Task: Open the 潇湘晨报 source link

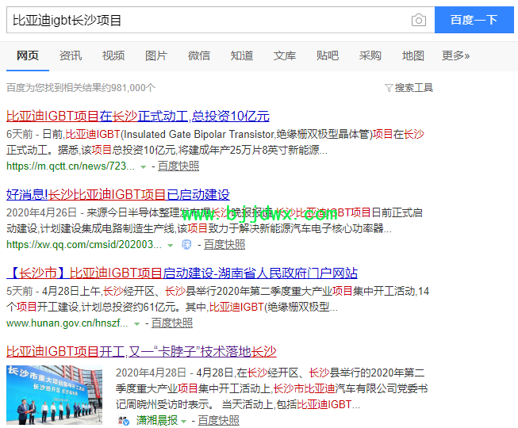Action: pyautogui.click(x=157, y=420)
